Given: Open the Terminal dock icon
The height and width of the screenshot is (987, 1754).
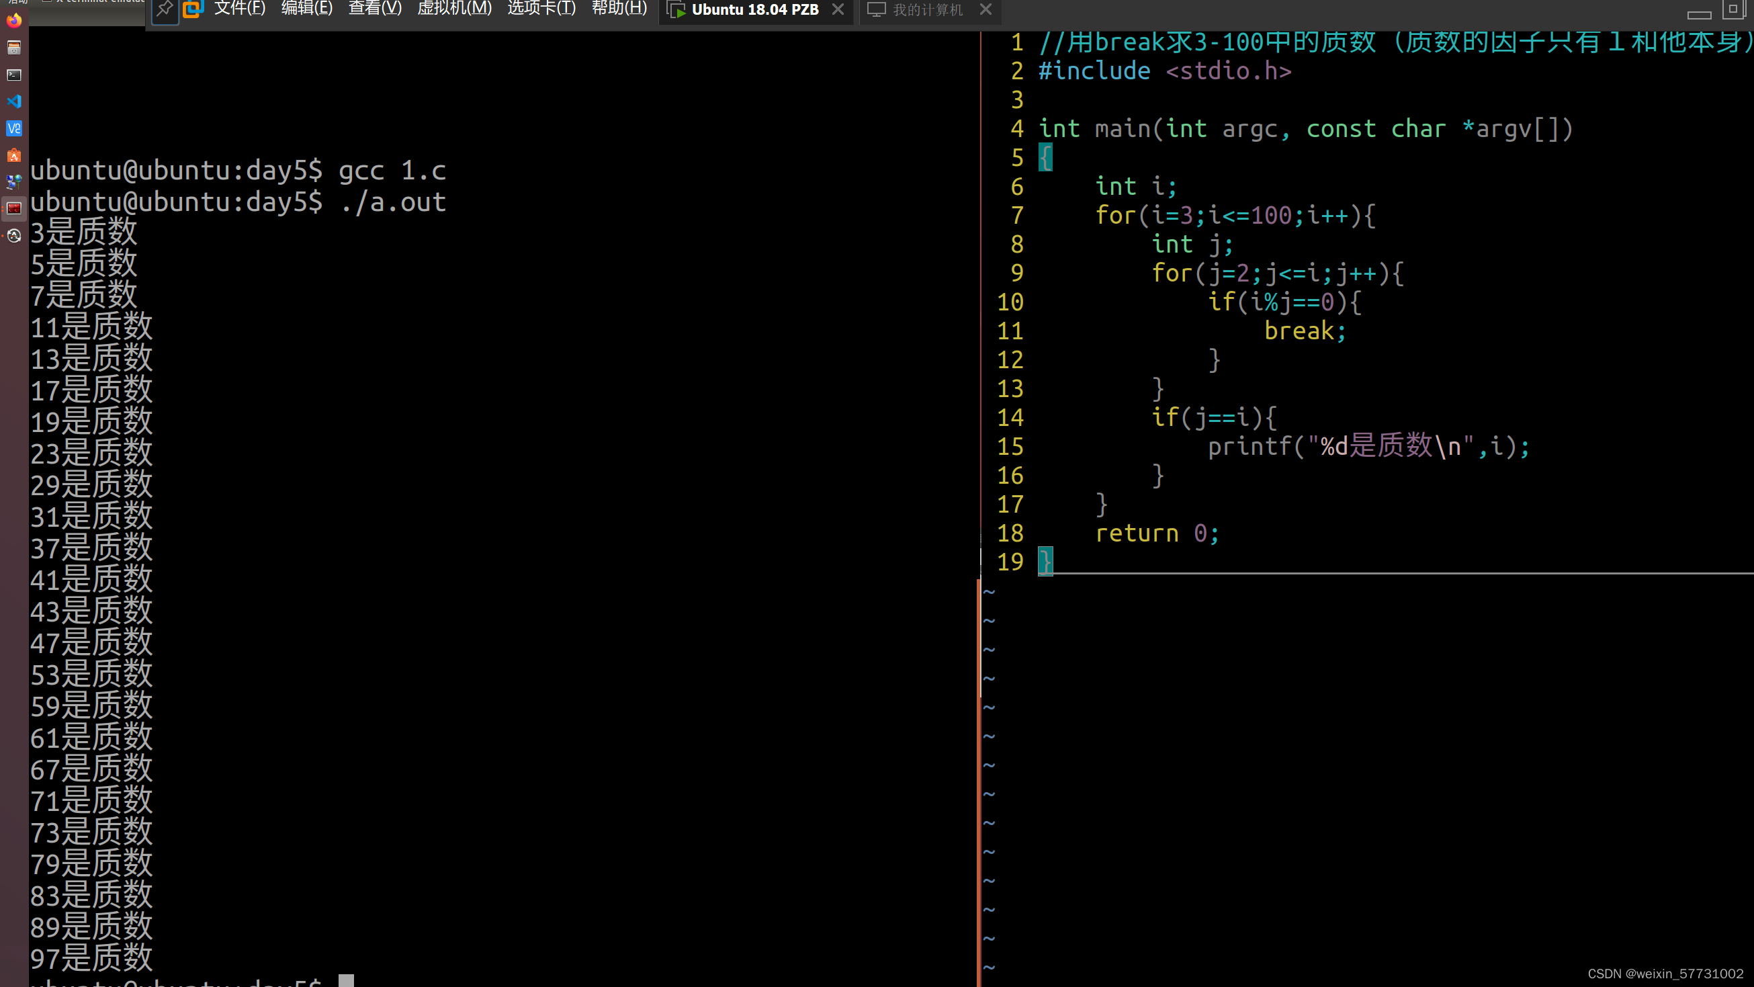Looking at the screenshot, I should [13, 75].
